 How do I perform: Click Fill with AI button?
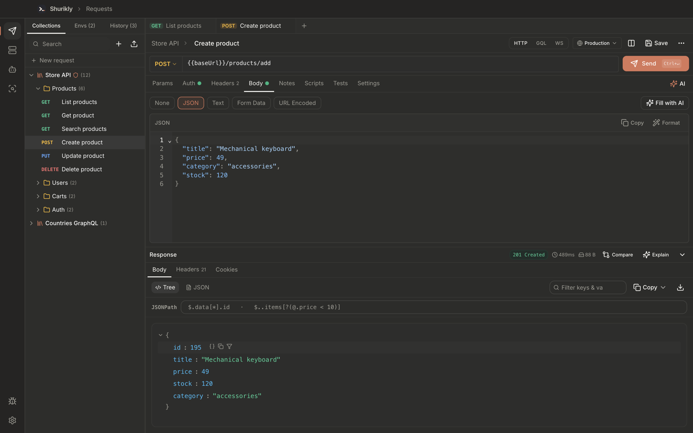665,103
